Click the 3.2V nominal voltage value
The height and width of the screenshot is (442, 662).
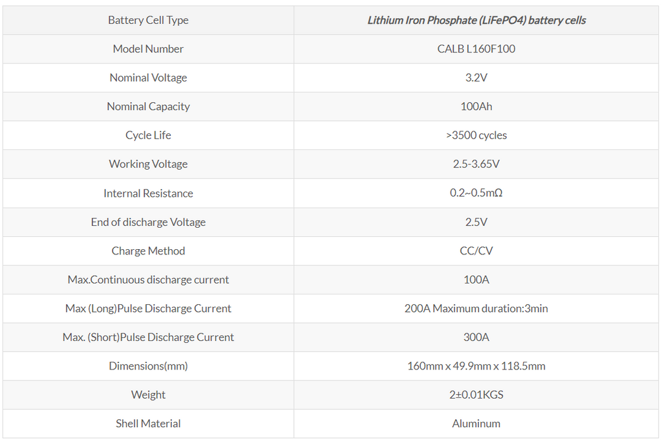coord(476,78)
